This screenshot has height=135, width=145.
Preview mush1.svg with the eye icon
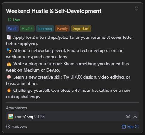128,116
